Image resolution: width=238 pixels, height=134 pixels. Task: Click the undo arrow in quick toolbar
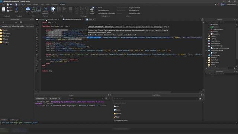pyautogui.click(x=22, y=4)
